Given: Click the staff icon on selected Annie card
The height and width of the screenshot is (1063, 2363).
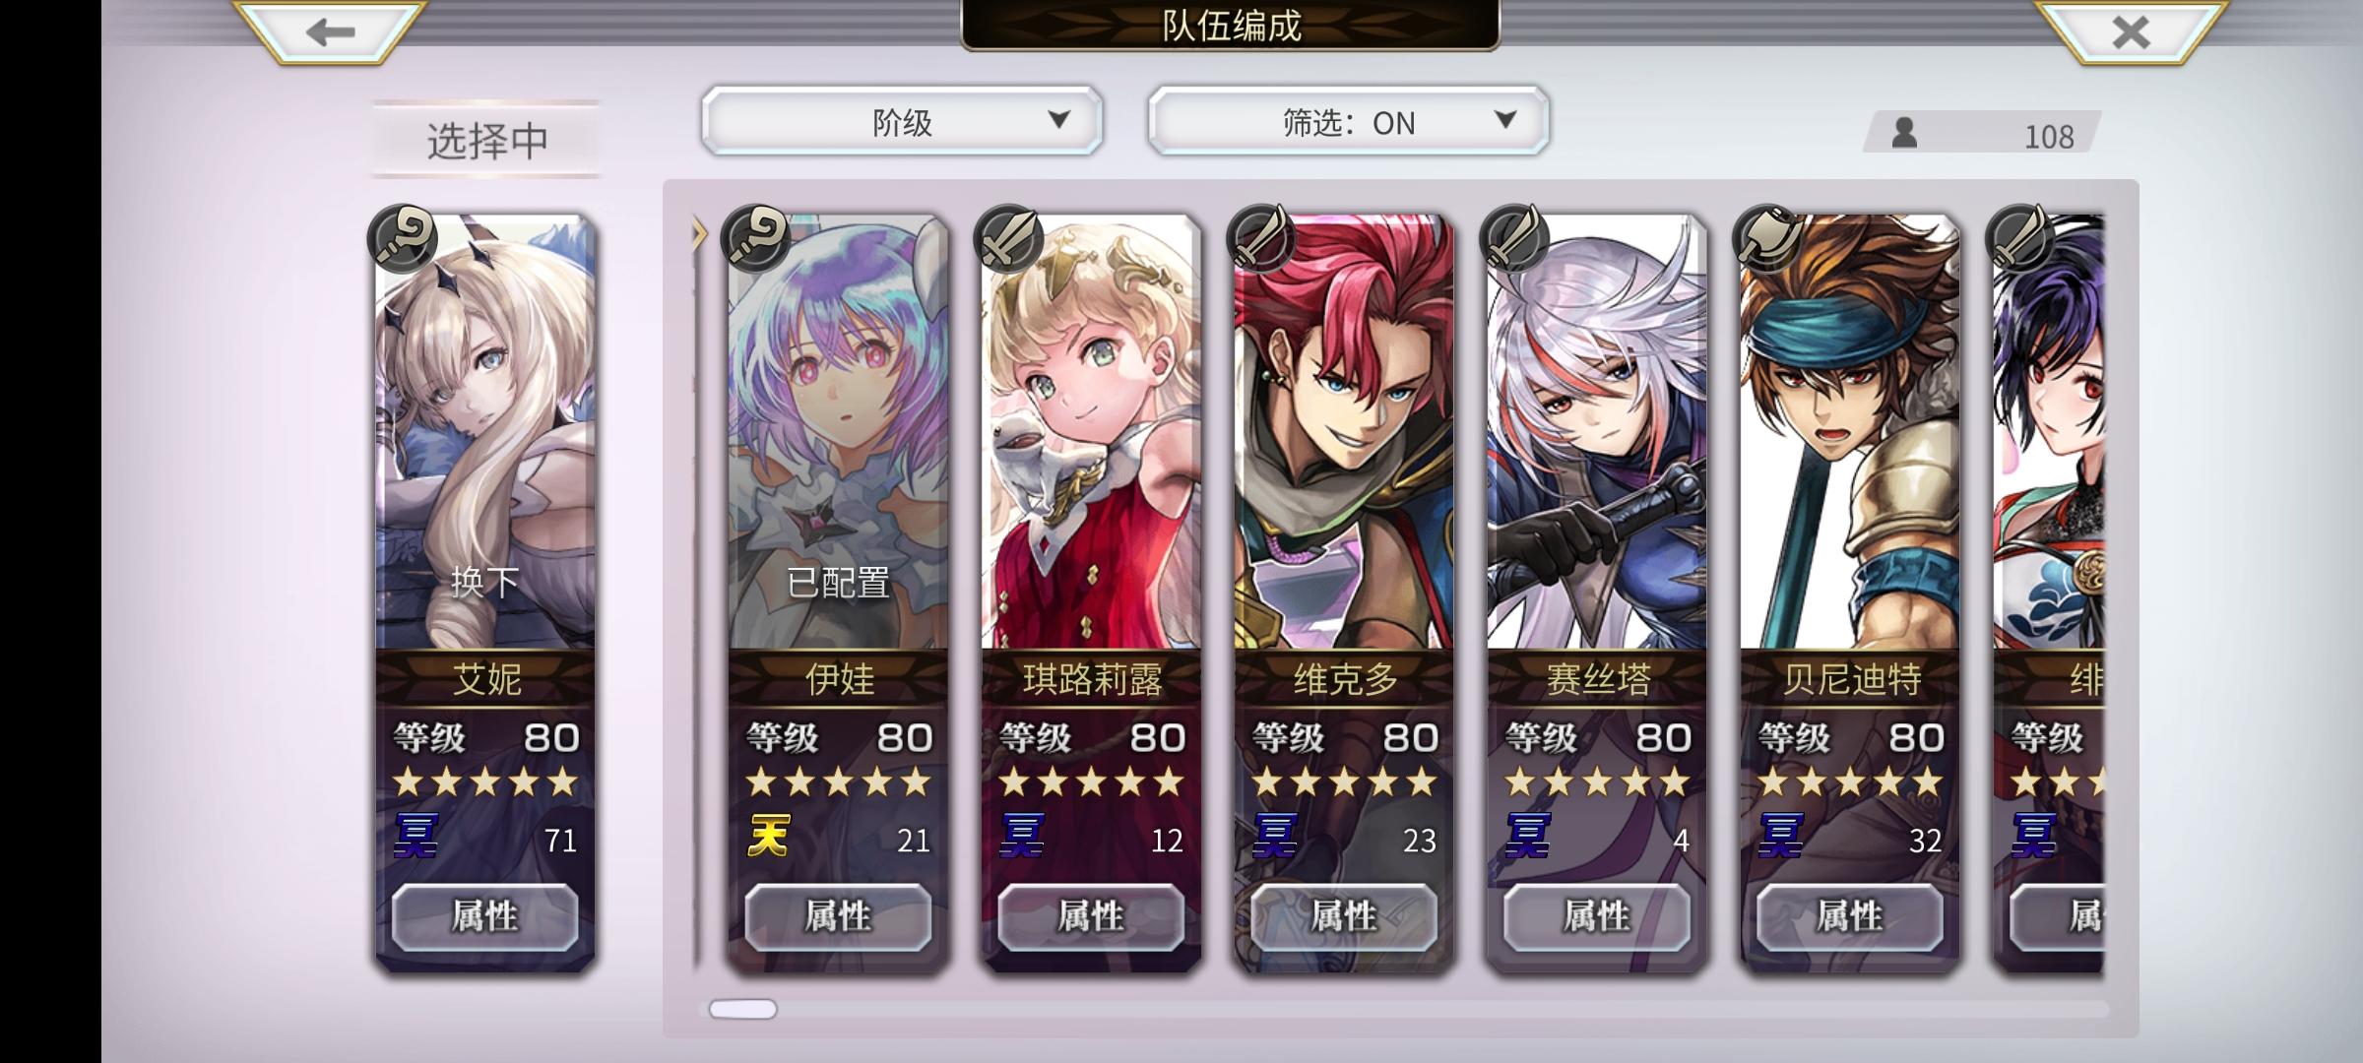Looking at the screenshot, I should point(402,238).
